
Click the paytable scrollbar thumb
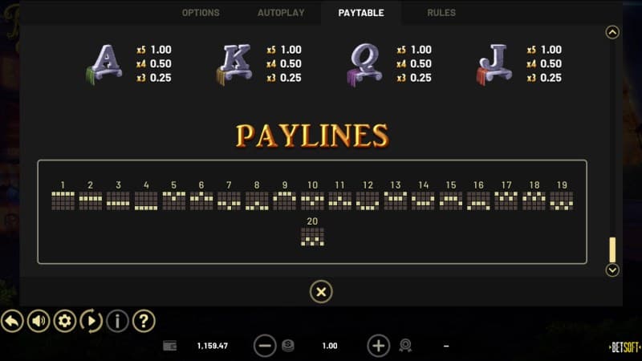tap(612, 249)
